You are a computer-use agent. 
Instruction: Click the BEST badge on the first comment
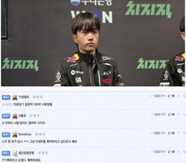point(6,97)
